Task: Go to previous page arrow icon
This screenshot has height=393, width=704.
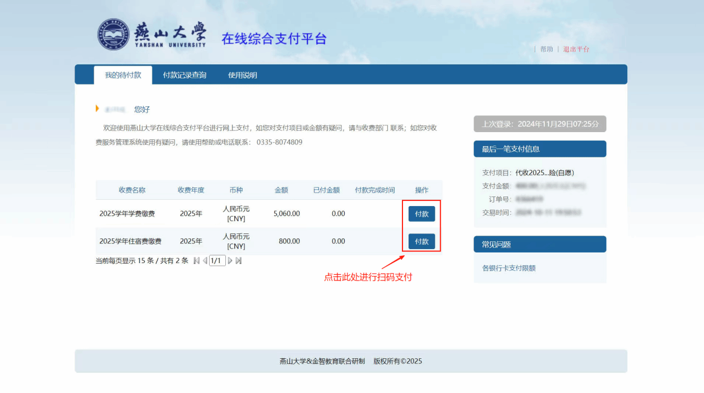Action: pyautogui.click(x=205, y=260)
